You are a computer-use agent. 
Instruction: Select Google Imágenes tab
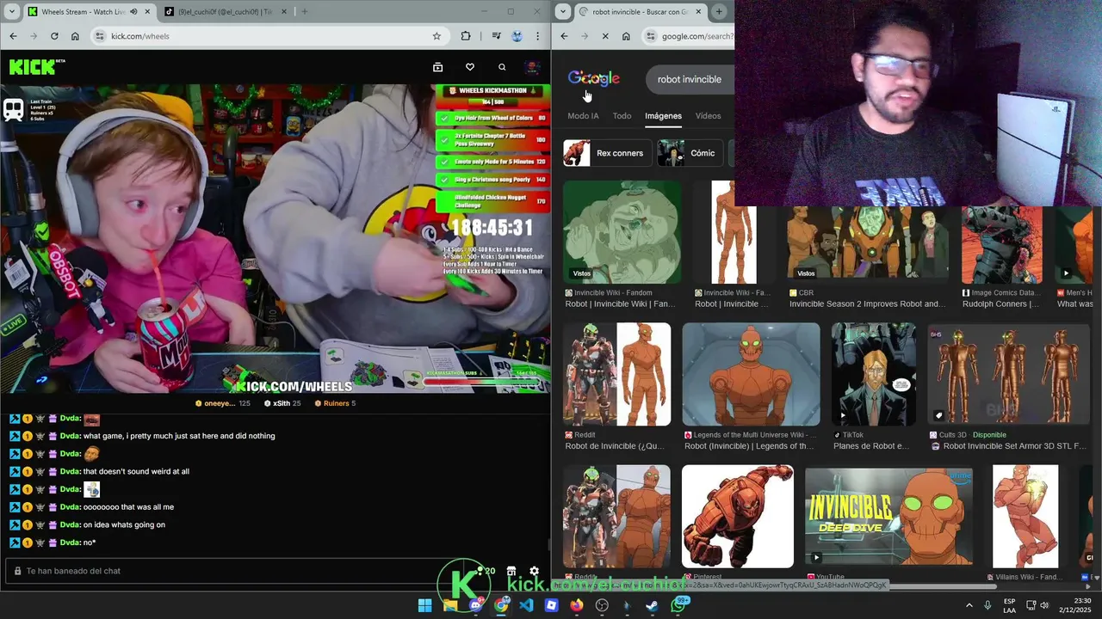[663, 116]
